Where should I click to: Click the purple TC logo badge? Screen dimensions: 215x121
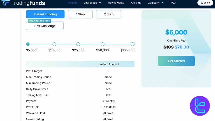click(x=200, y=106)
